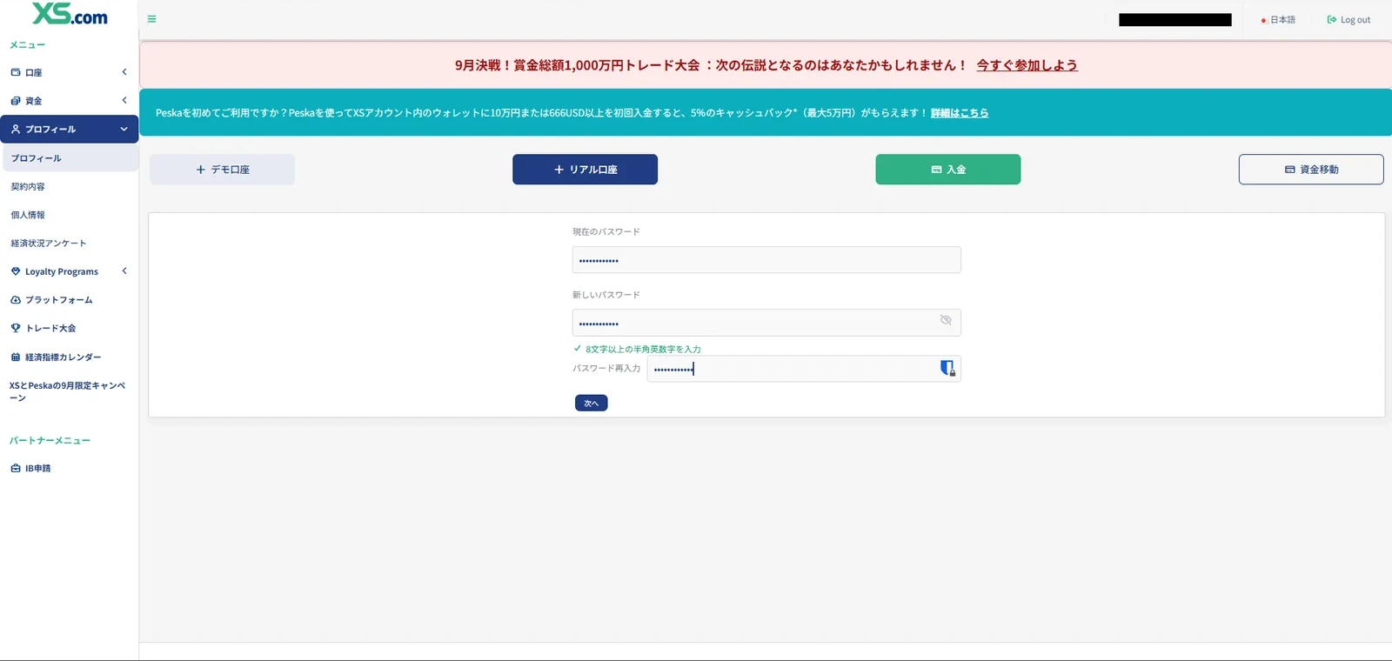Click the 口座 wallet icon in sidebar
Image resolution: width=1392 pixels, height=661 pixels.
click(x=16, y=72)
